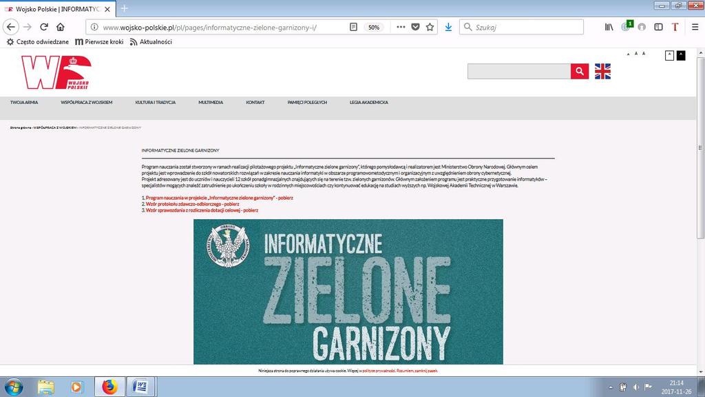The height and width of the screenshot is (397, 705).
Task: Download Wzór sprawozdania z rozliczenia dotacji
Action: point(202,210)
